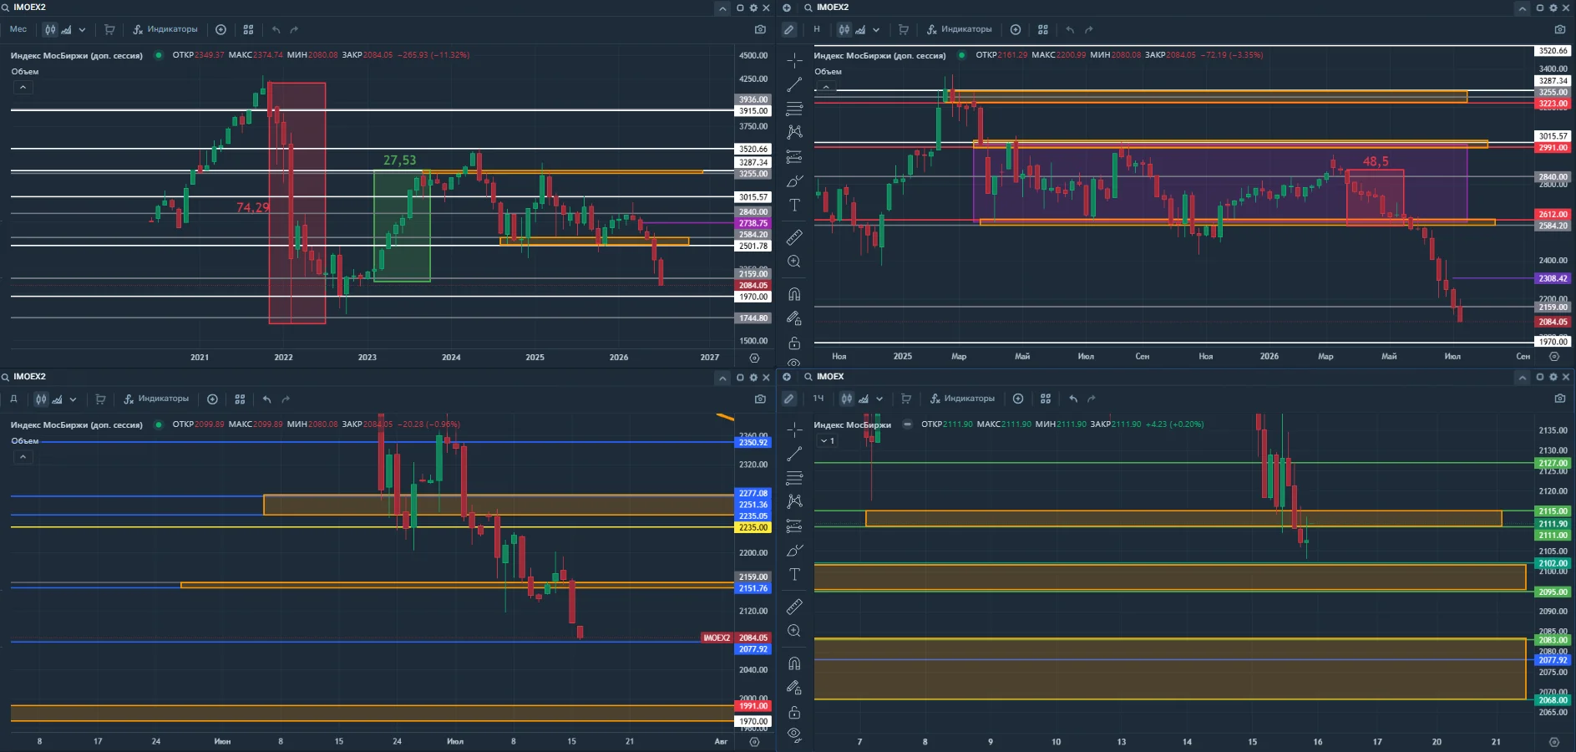Image resolution: width=1576 pixels, height=752 pixels.
Task: Open forecast position tool in weekly chart
Action: tap(794, 156)
